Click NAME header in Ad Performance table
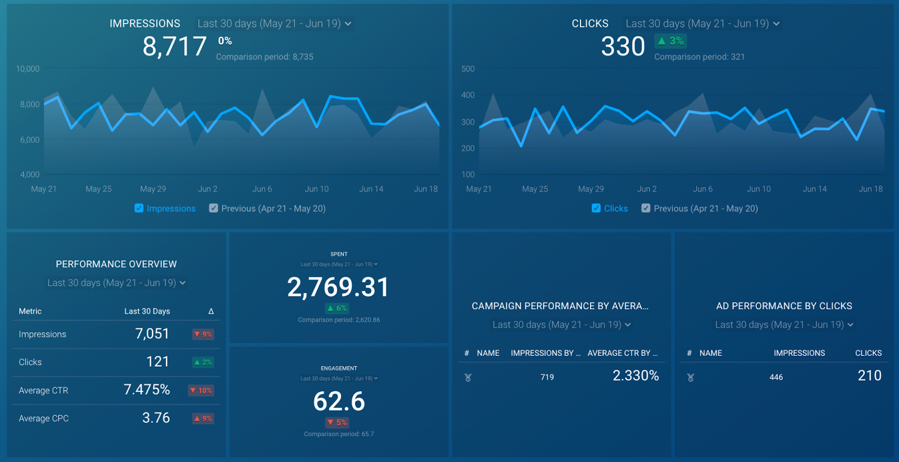The image size is (899, 462). 711,353
